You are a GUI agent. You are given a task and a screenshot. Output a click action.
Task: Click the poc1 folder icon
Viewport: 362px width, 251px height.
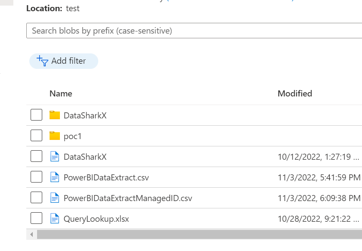(x=55, y=136)
